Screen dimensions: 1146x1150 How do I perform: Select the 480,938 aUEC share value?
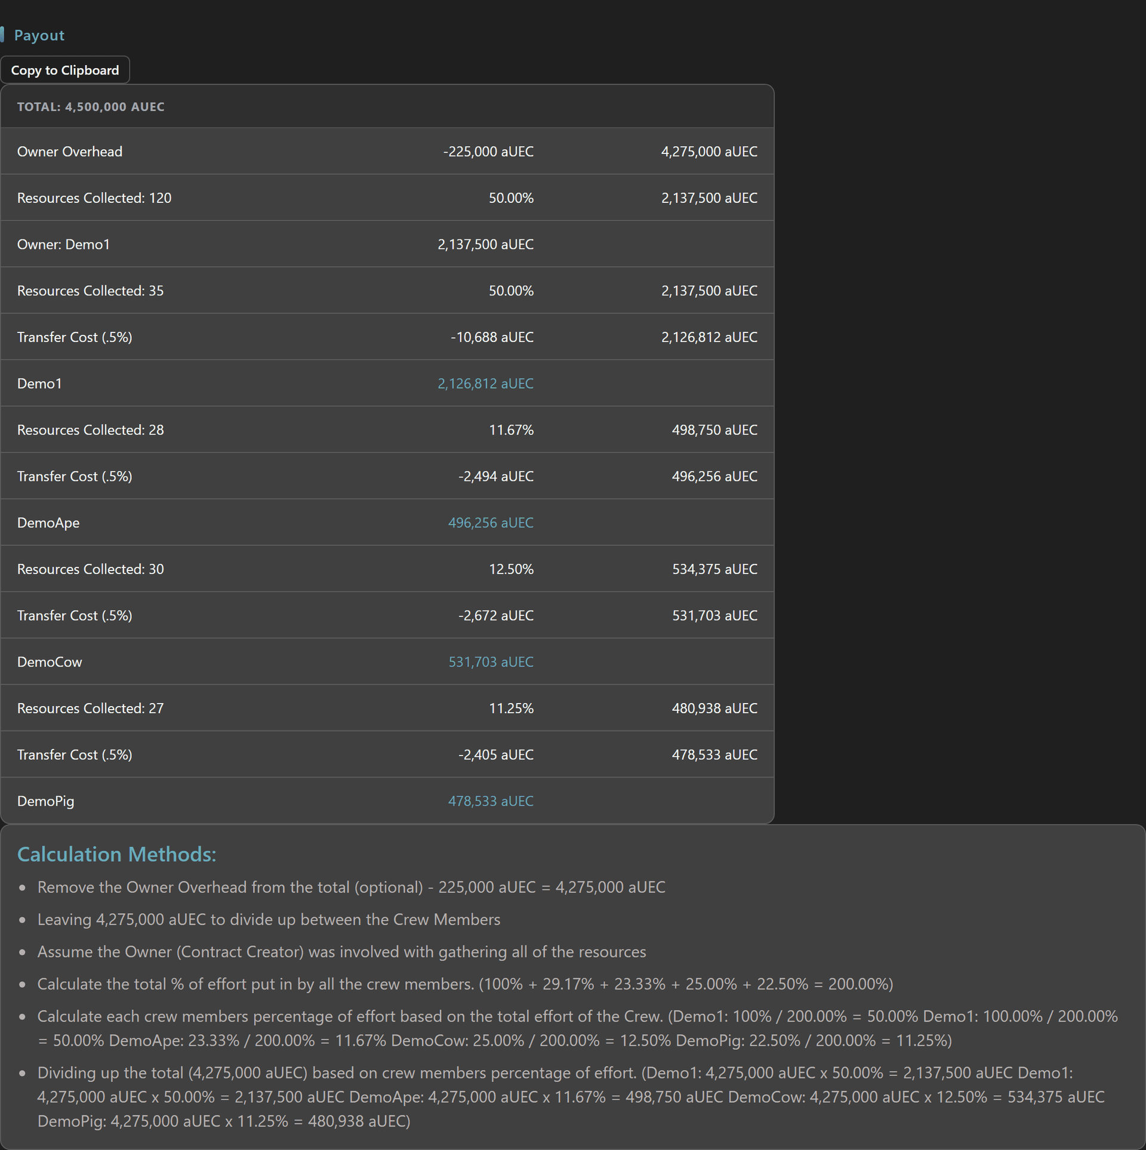(714, 708)
